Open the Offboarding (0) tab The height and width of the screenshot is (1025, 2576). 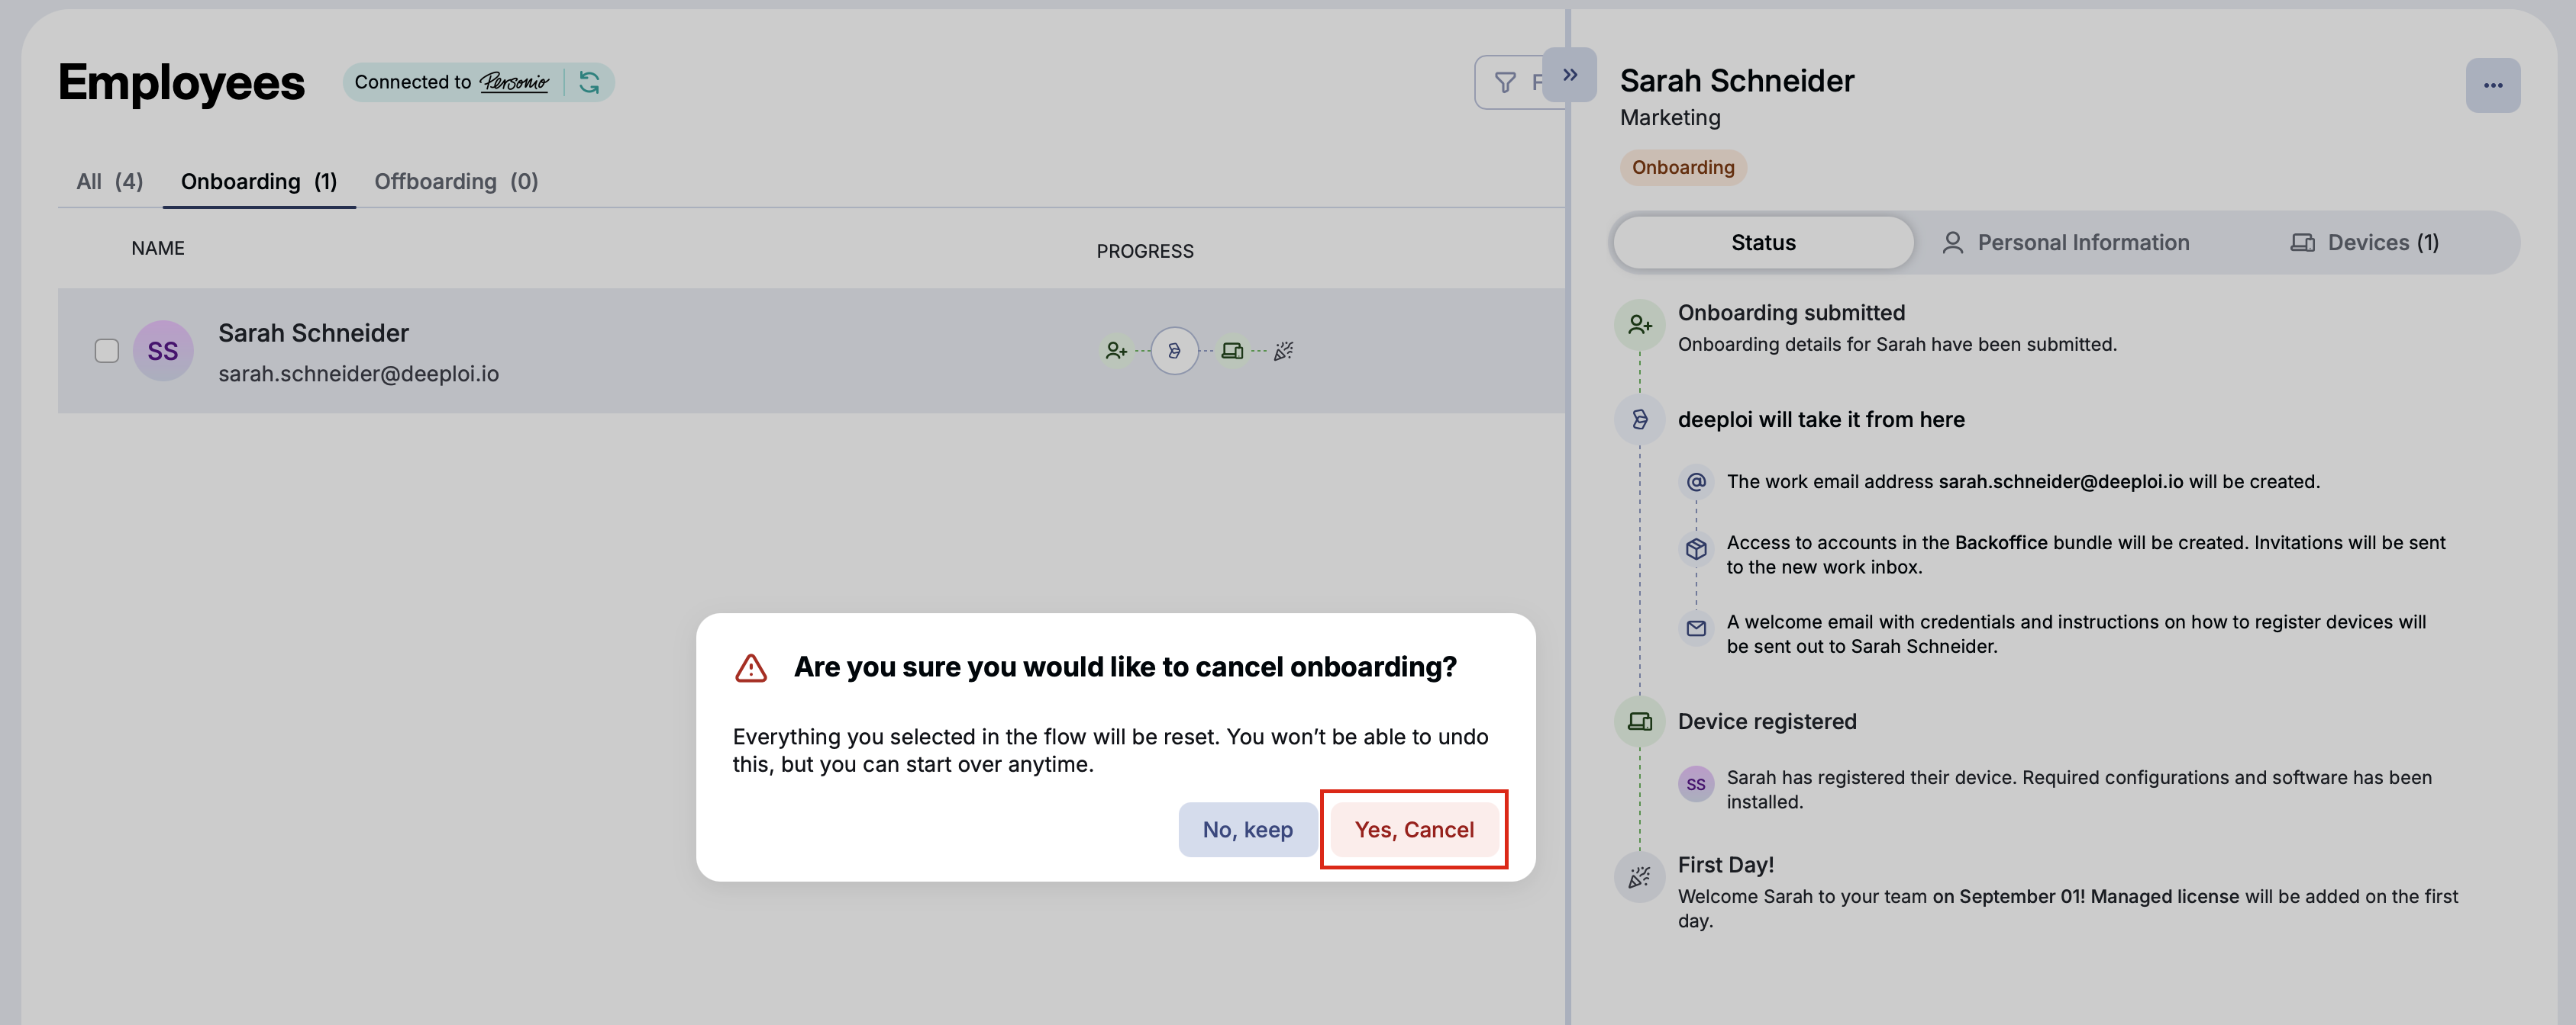(456, 181)
